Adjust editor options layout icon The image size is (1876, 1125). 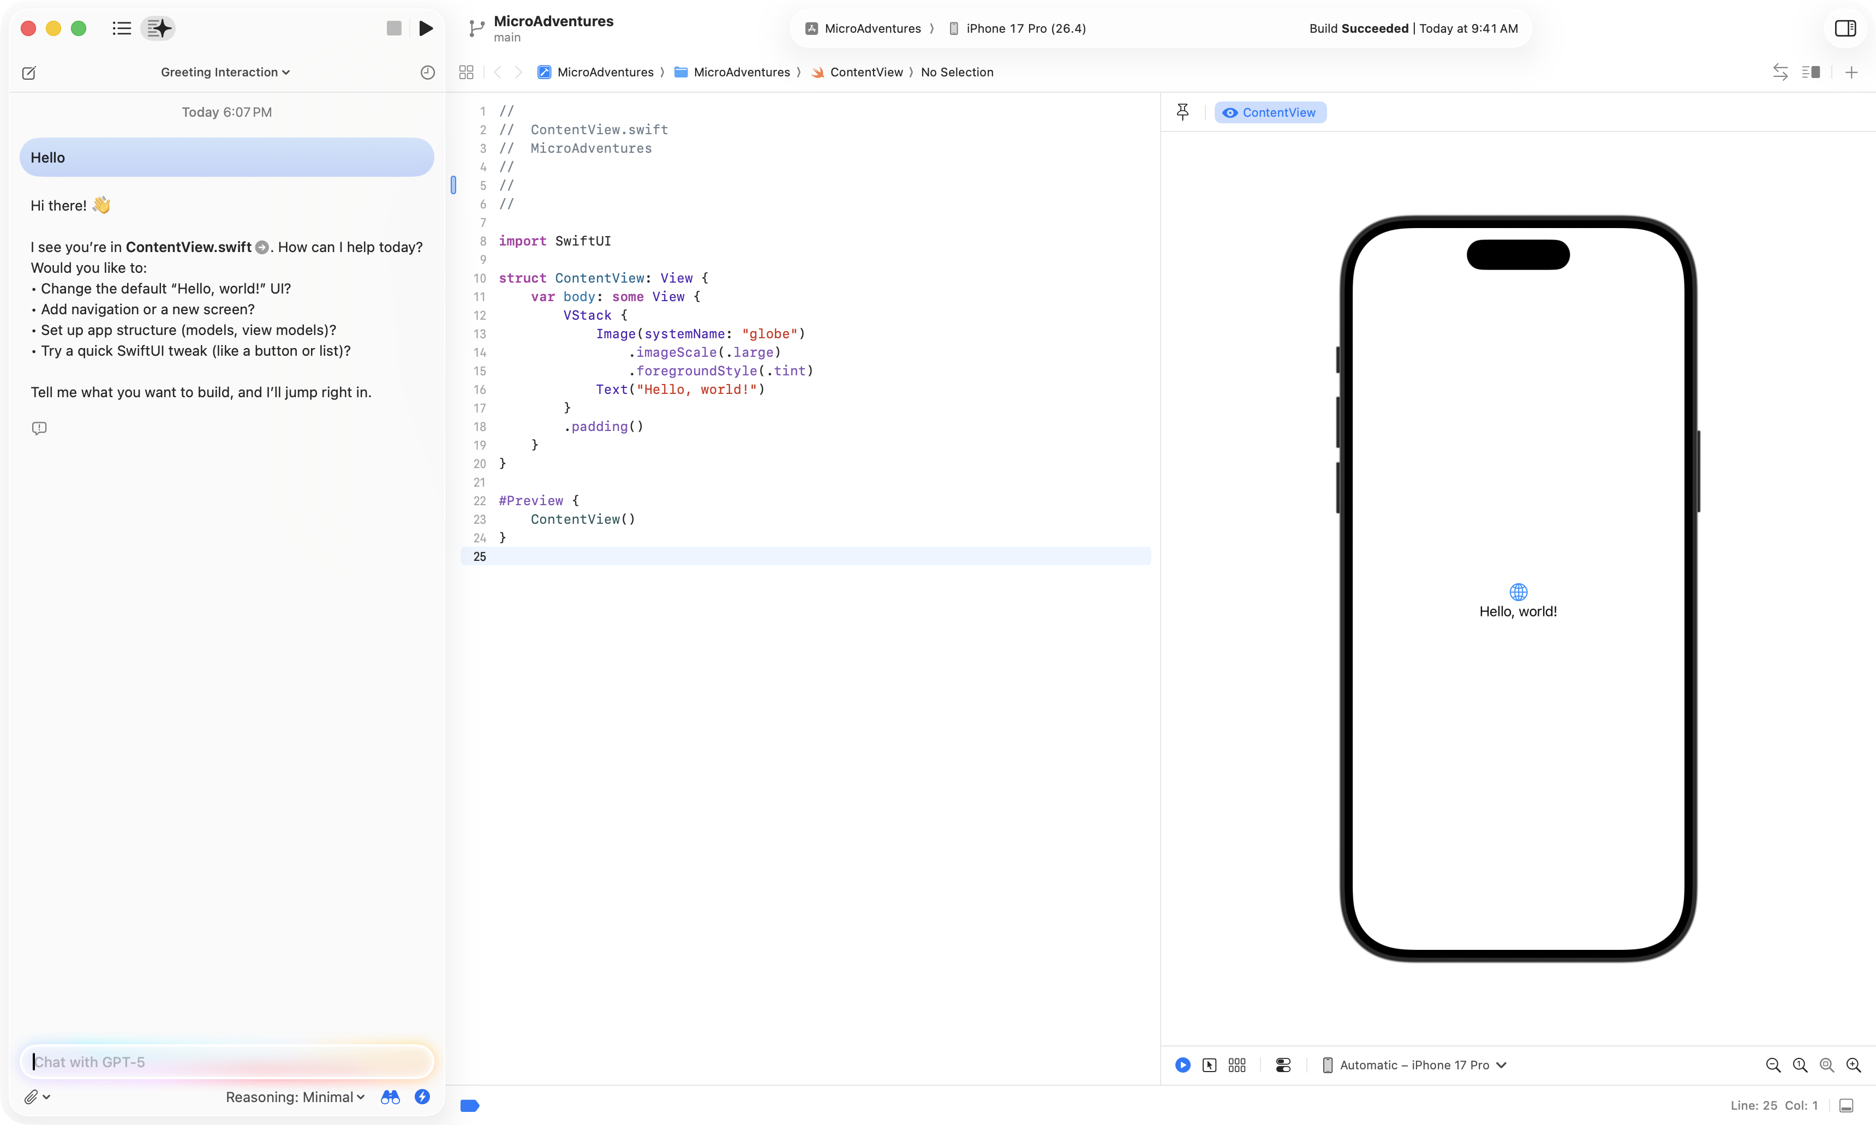1811,72
